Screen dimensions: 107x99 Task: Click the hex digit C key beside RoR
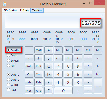49,66
